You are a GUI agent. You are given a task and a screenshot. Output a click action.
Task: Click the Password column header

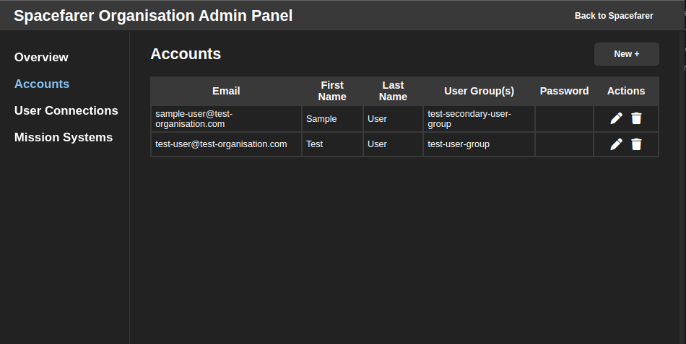pos(565,91)
